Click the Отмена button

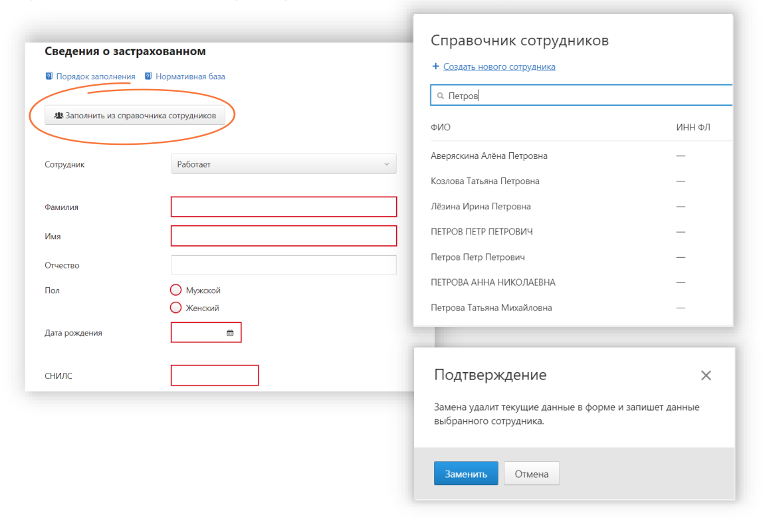pos(531,474)
